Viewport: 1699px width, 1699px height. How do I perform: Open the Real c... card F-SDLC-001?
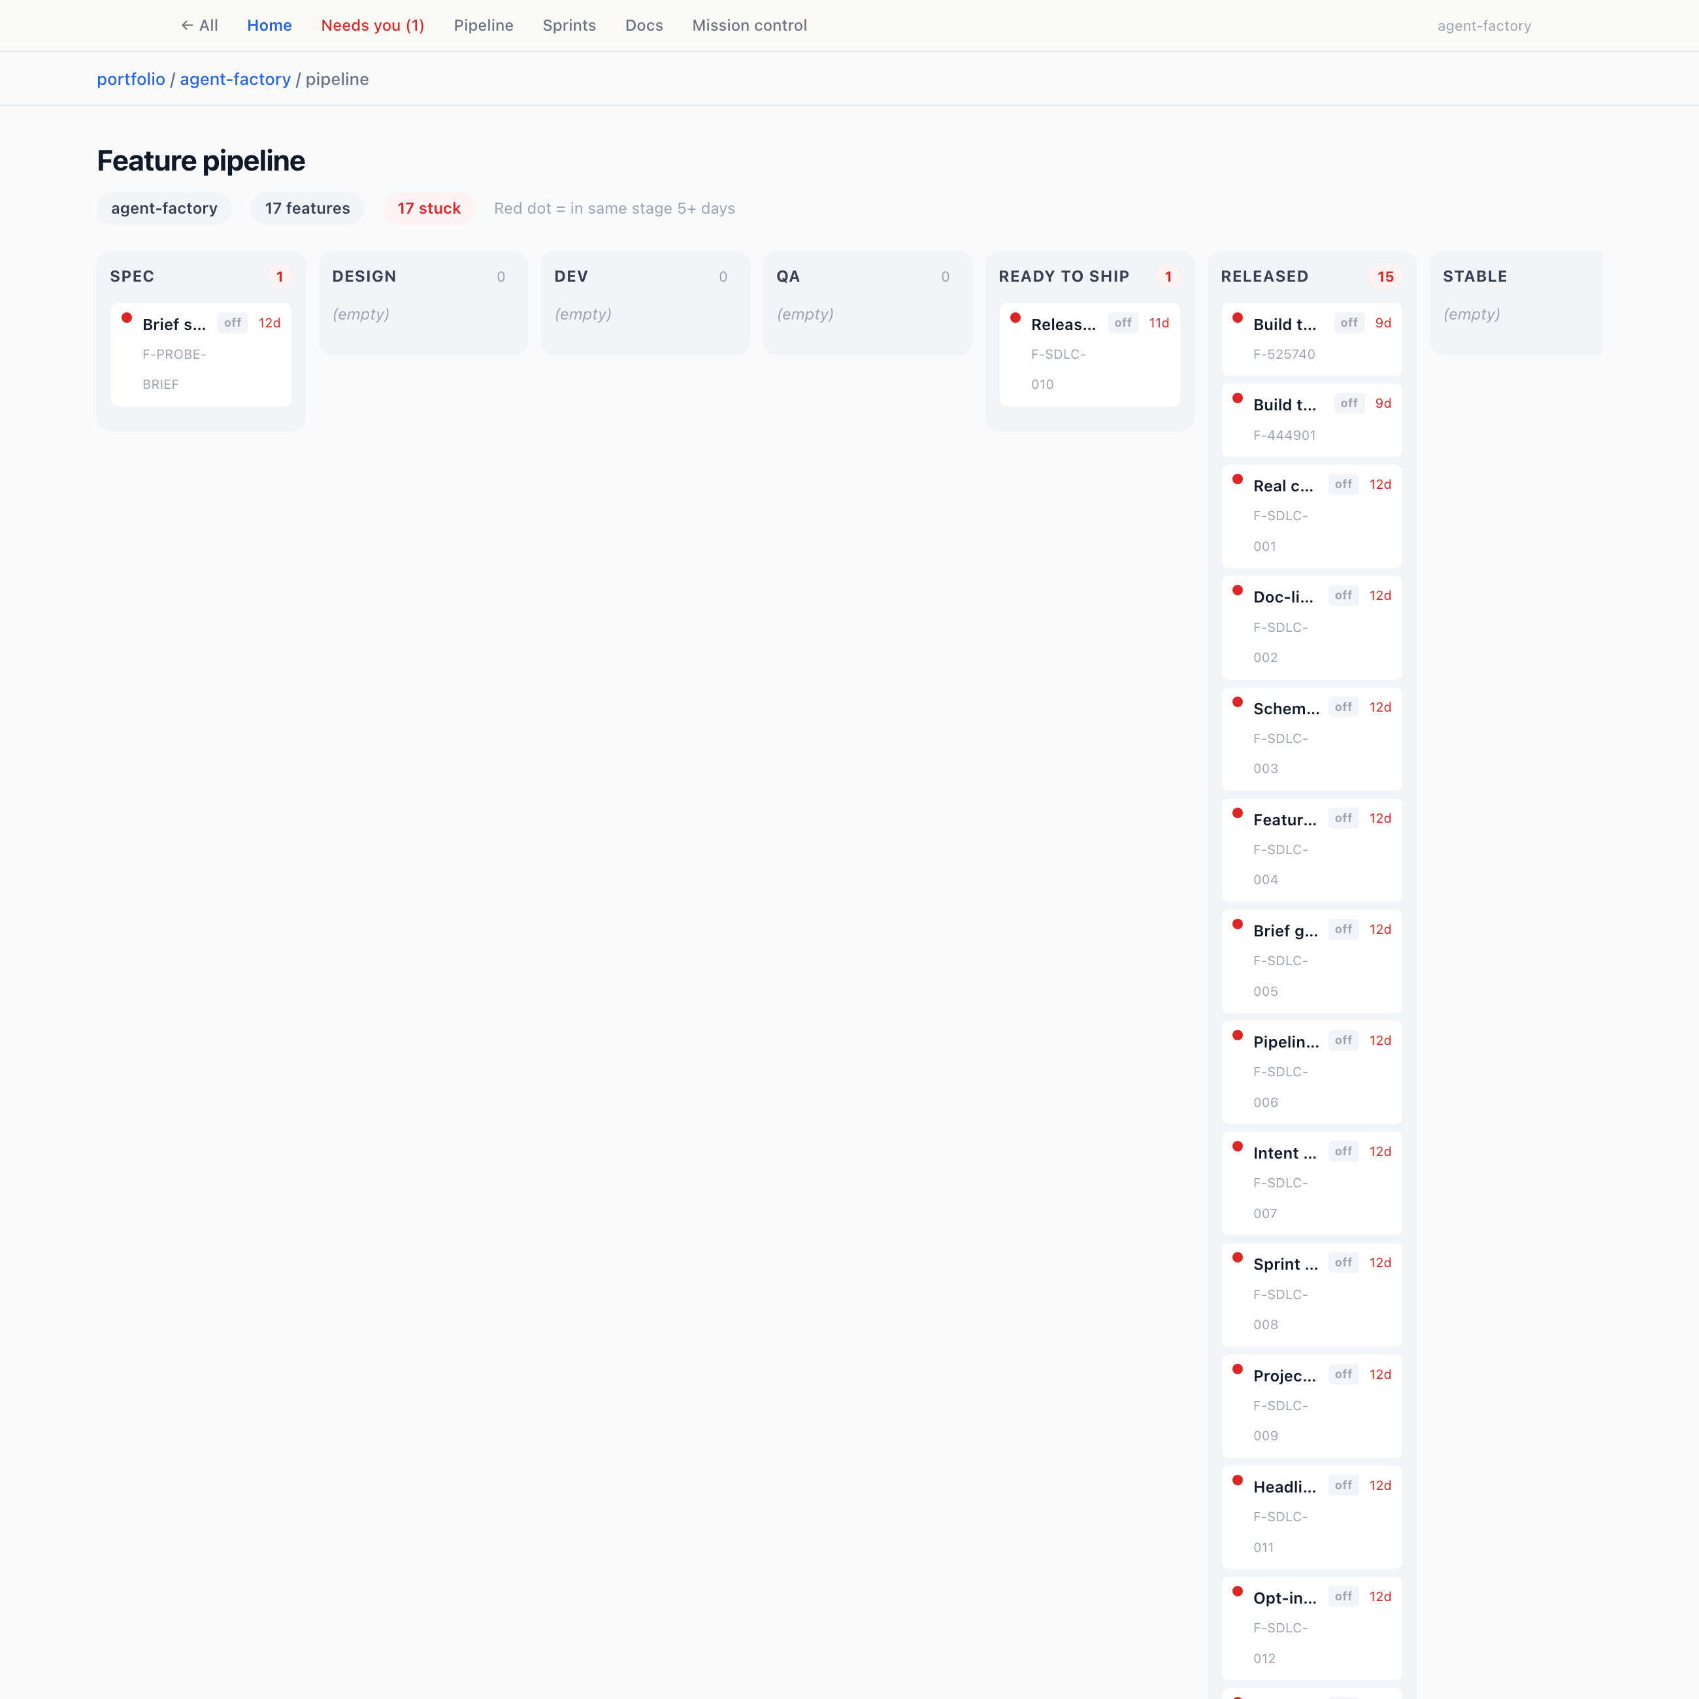coord(1312,516)
